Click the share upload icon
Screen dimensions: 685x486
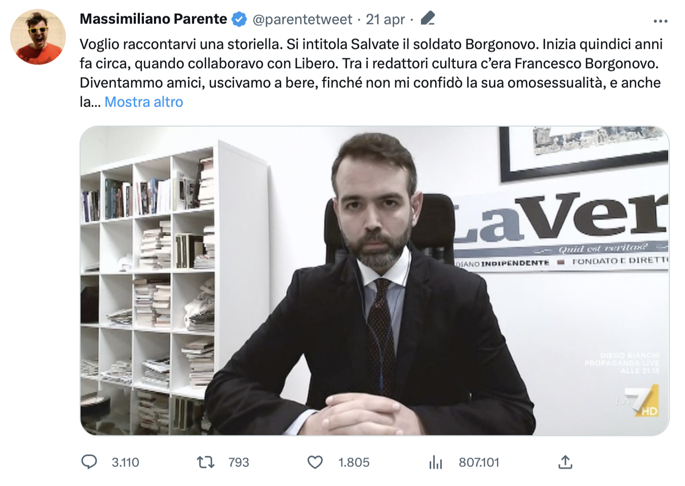(565, 462)
